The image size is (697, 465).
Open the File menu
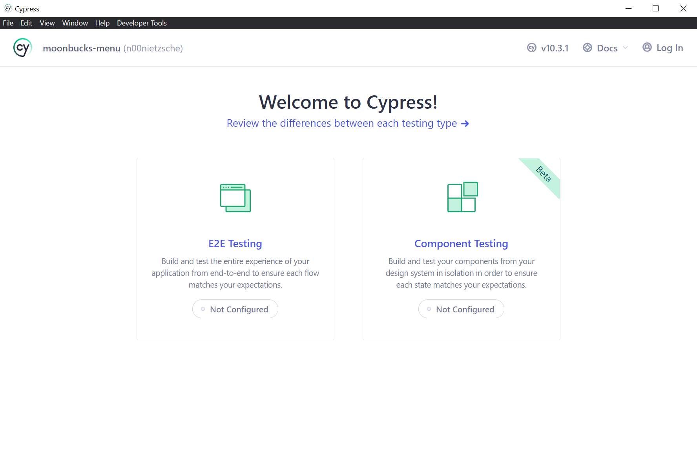8,23
